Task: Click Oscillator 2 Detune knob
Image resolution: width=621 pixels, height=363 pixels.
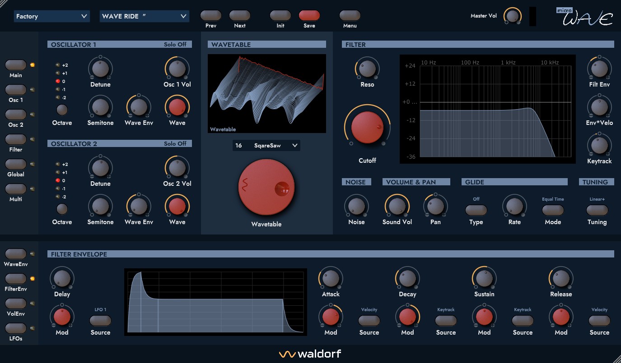Action: point(100,168)
